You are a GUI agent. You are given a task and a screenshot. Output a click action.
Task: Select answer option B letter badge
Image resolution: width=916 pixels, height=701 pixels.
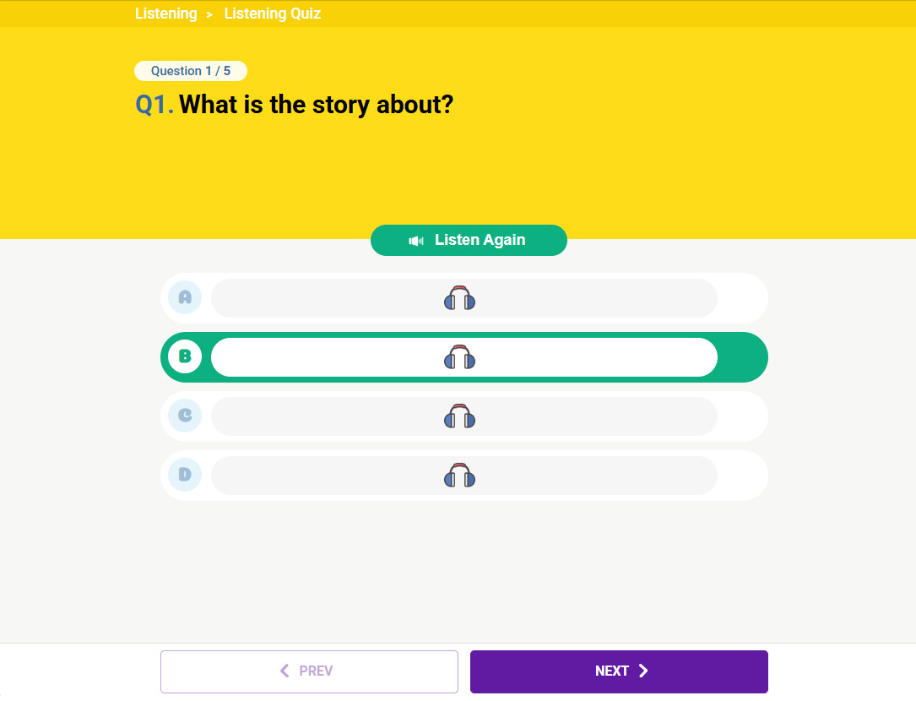[185, 356]
